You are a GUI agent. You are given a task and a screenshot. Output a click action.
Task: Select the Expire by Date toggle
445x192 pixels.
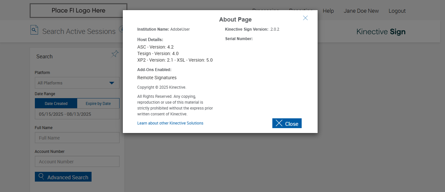click(x=98, y=103)
